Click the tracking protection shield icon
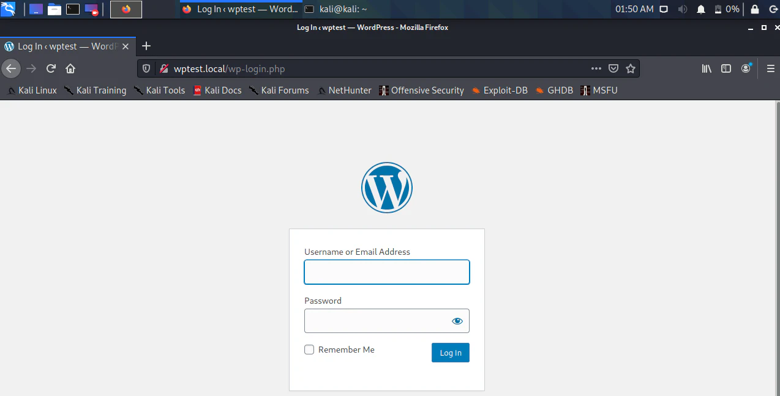This screenshot has height=396, width=780. (146, 69)
